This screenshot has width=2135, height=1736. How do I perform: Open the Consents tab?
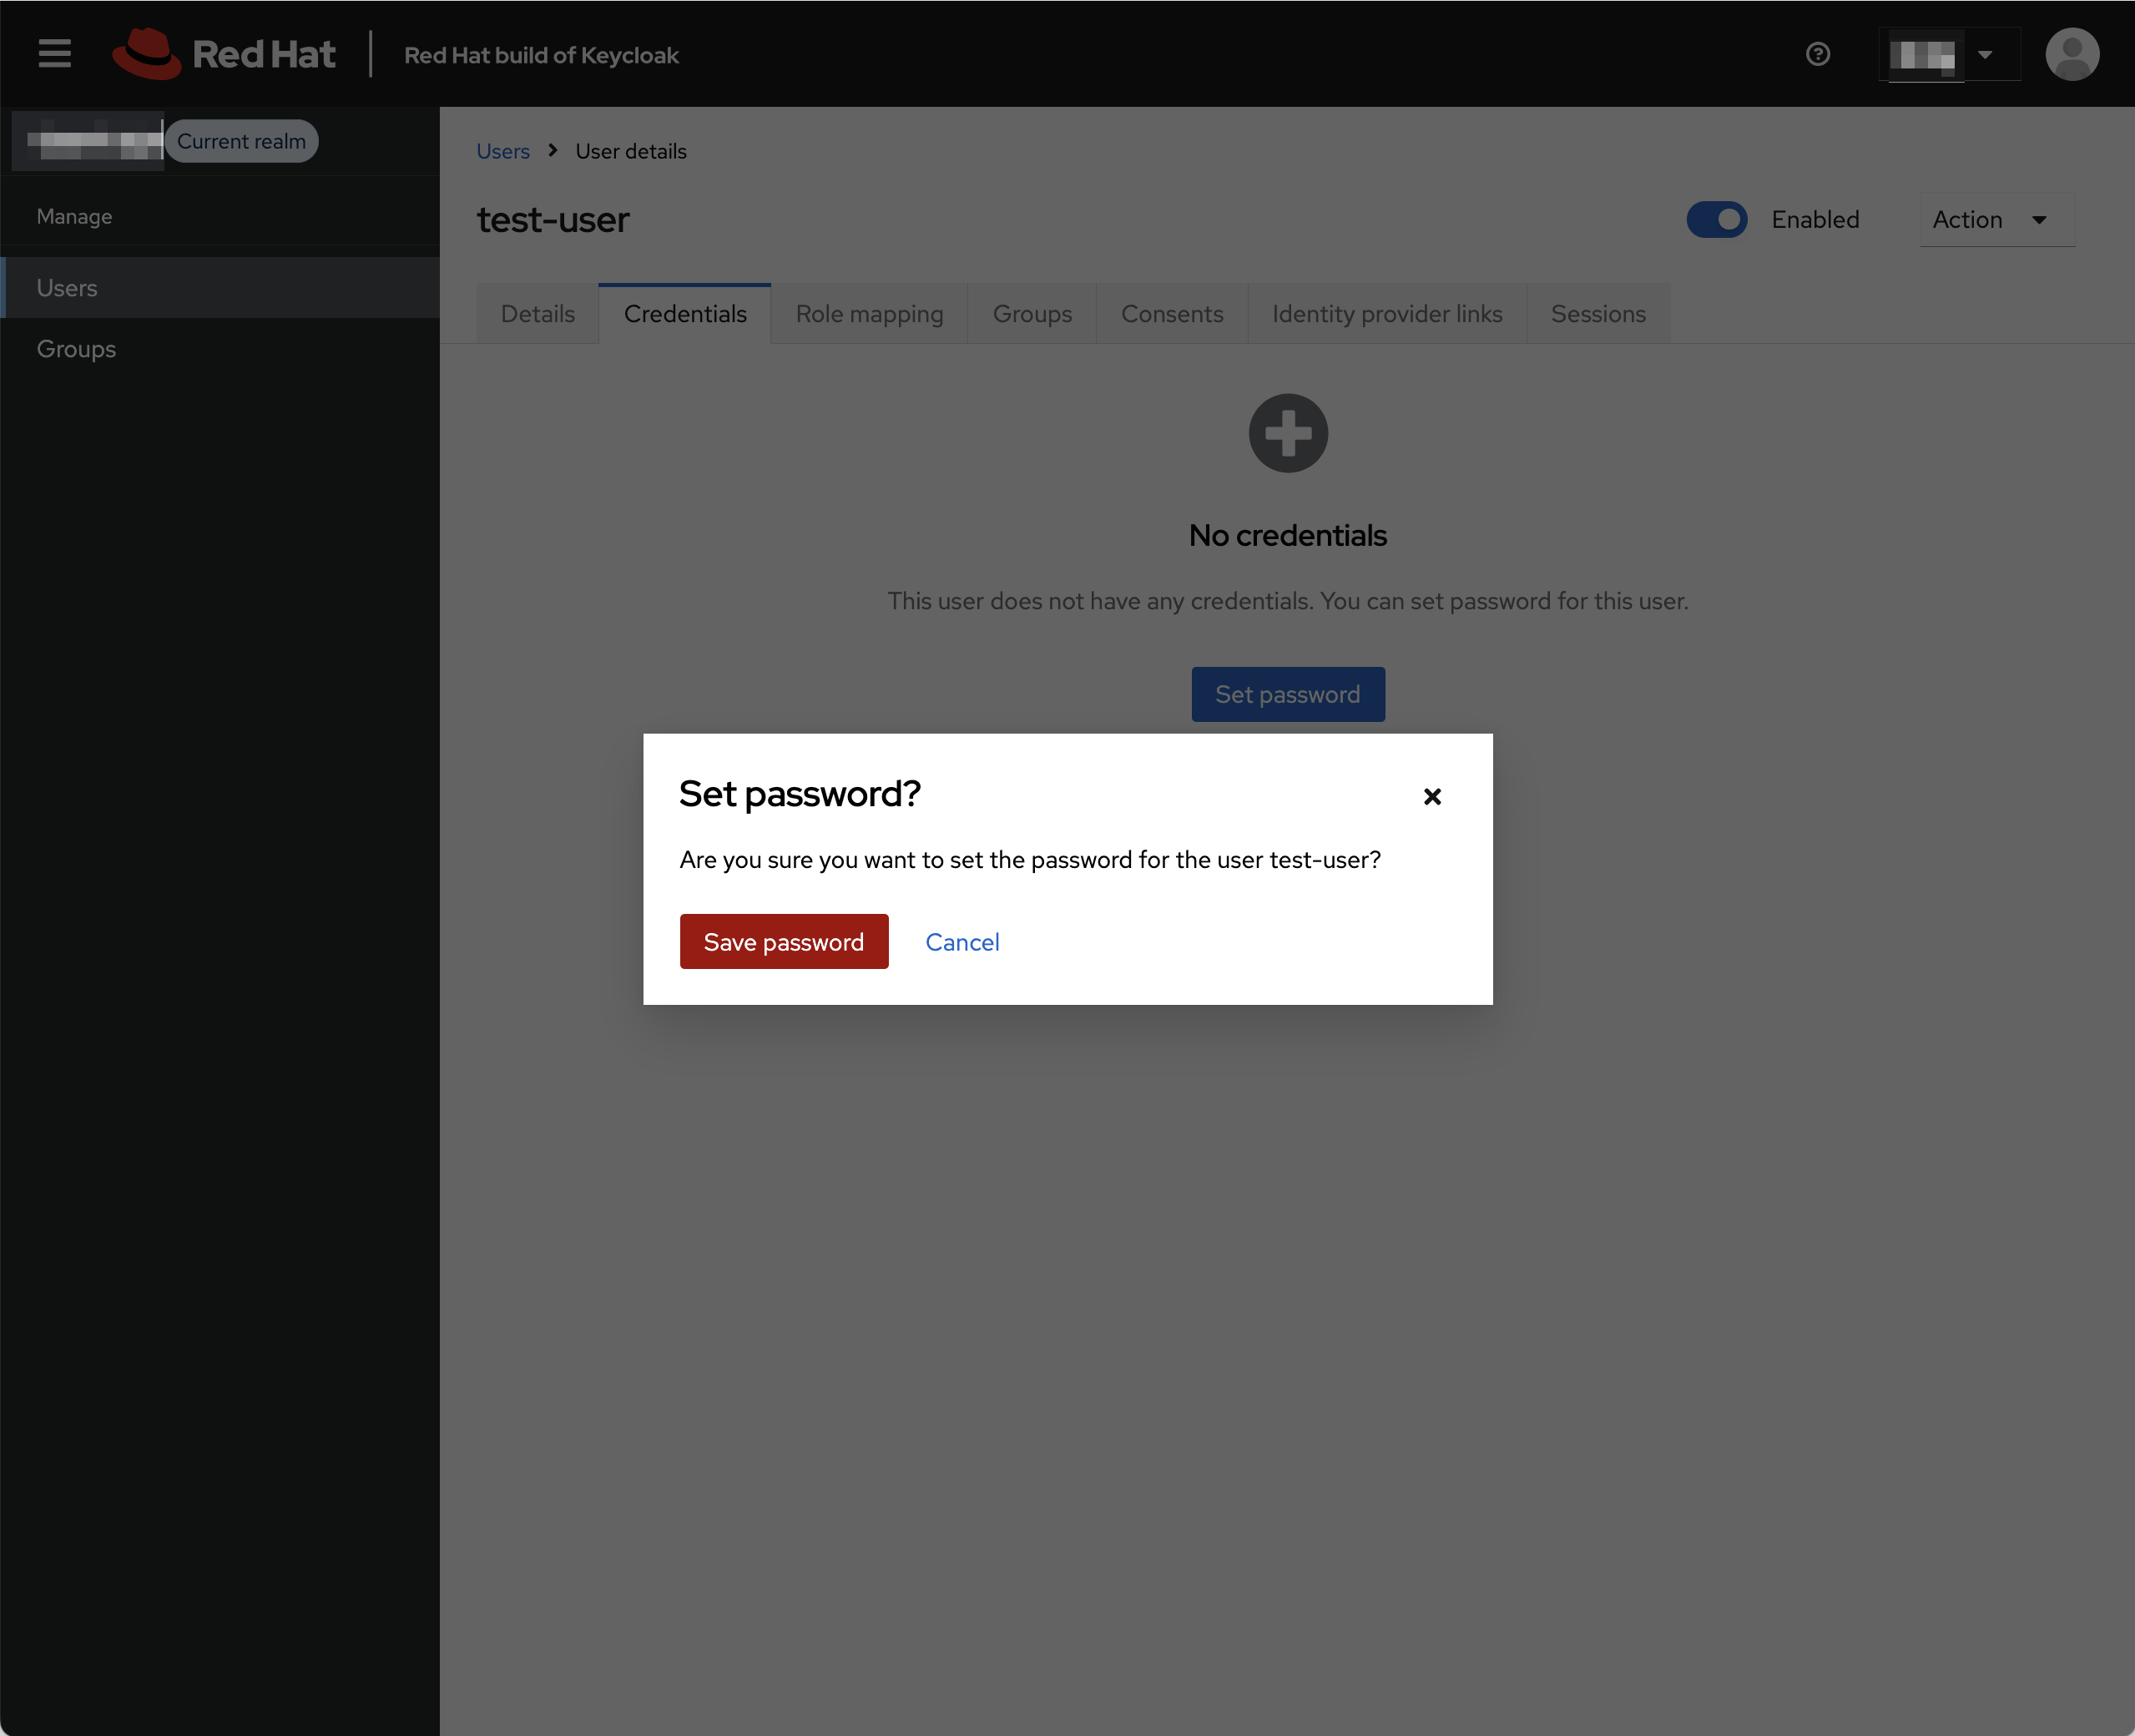tap(1172, 314)
